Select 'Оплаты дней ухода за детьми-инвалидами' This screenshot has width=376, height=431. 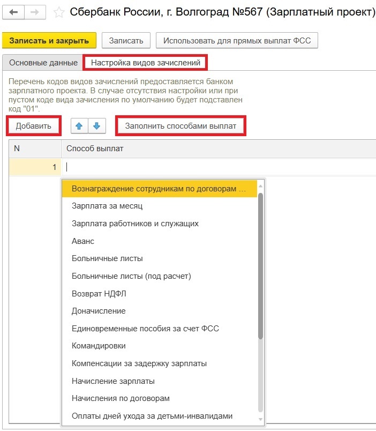(159, 416)
